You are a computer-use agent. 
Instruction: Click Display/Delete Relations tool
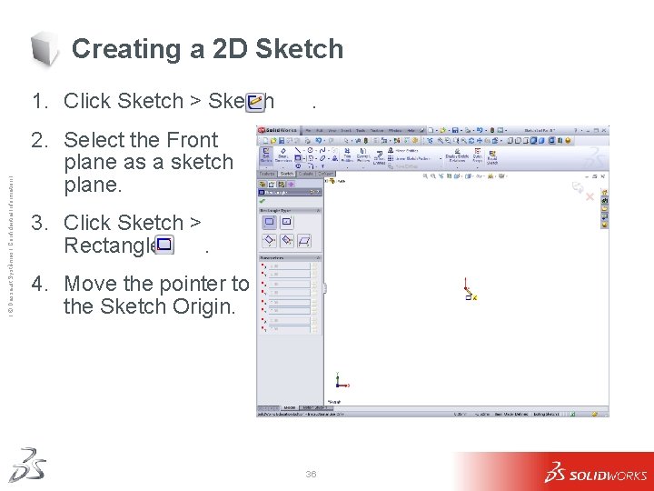click(x=457, y=155)
